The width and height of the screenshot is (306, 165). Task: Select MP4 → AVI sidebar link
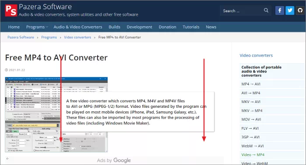point(251,84)
